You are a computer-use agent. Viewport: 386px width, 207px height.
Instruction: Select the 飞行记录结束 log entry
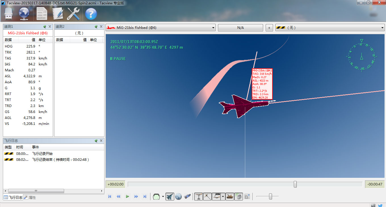pyautogui.click(x=53, y=159)
